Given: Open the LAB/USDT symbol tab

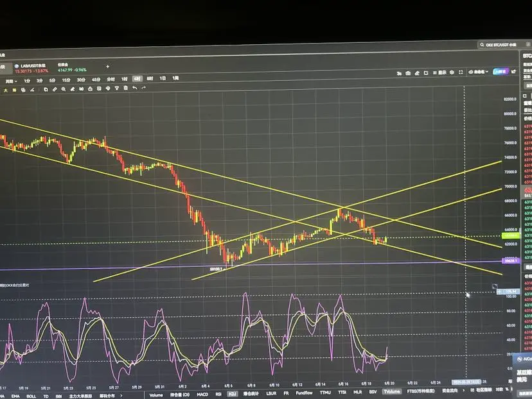Looking at the screenshot, I should pos(31,68).
